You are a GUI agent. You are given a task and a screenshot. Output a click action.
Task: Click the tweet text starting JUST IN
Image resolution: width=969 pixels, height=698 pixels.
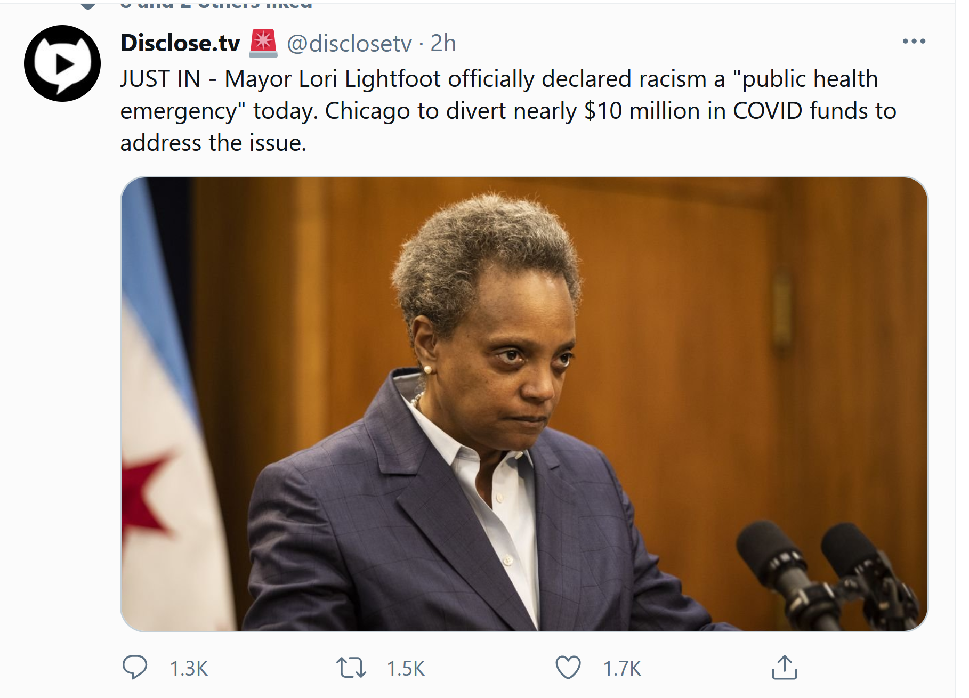pyautogui.click(x=508, y=111)
